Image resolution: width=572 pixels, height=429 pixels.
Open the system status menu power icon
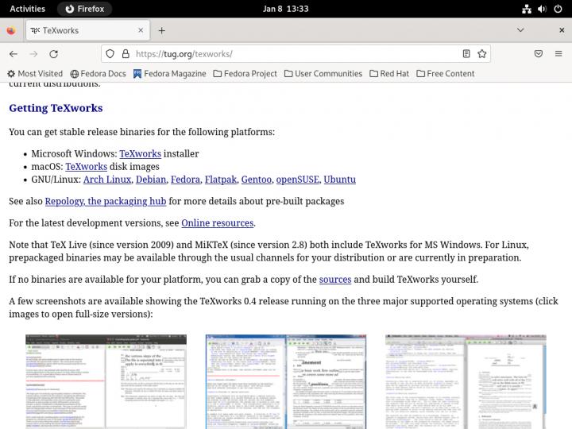click(558, 9)
